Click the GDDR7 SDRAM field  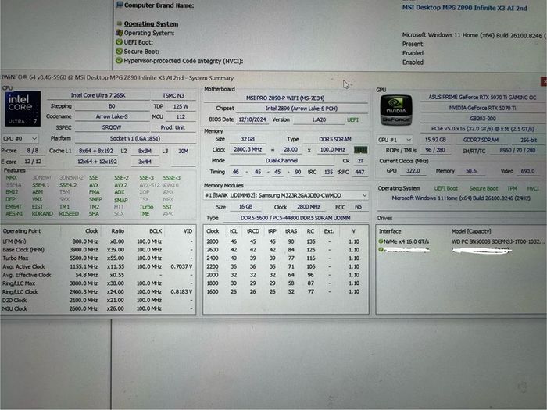pos(481,140)
